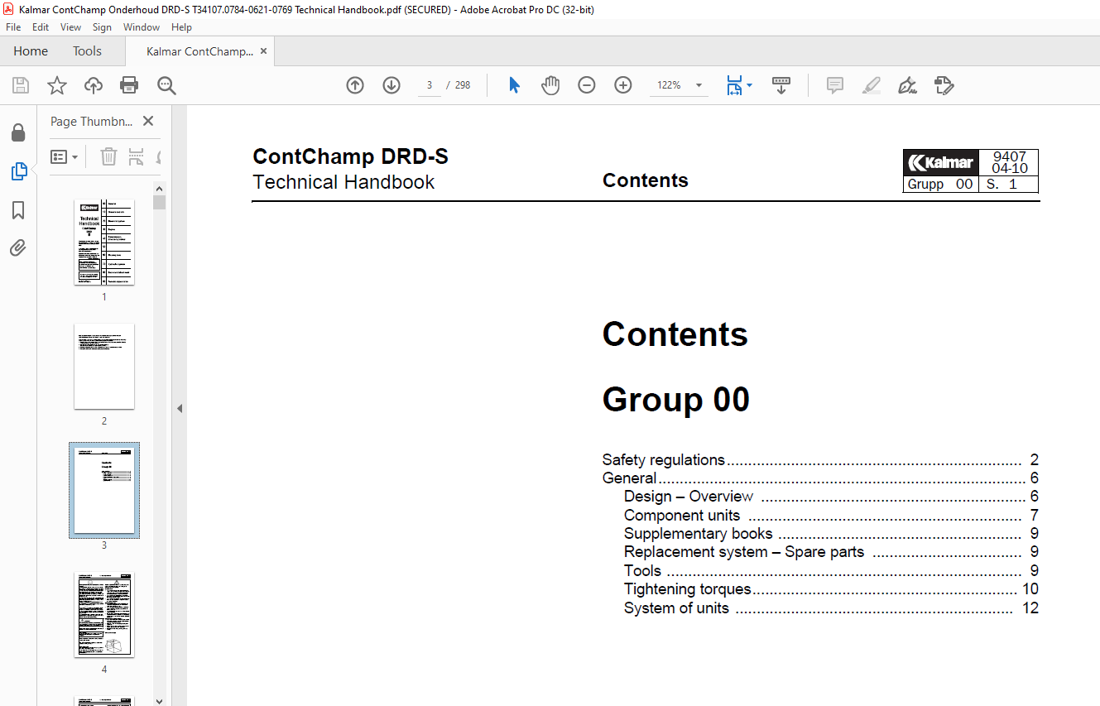Zoom out with the minus icon
Screen dimensions: 1100x706
587,85
